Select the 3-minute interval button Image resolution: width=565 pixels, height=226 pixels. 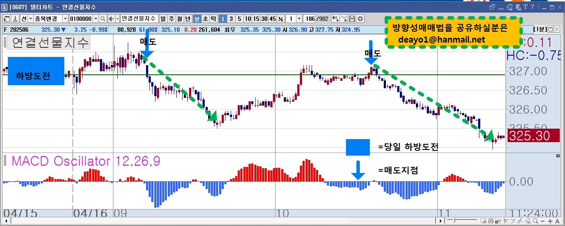pyautogui.click(x=231, y=19)
